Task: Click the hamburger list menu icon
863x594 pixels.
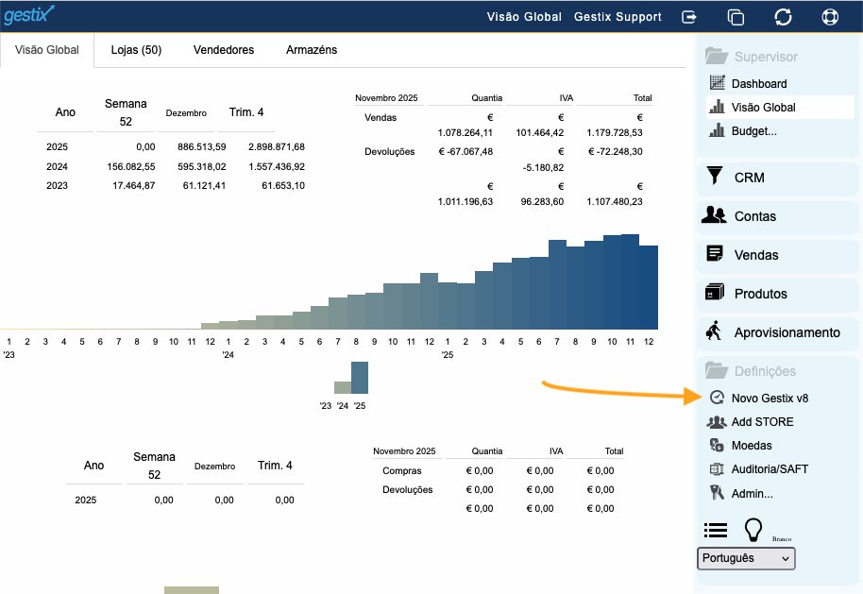Action: pos(716,530)
